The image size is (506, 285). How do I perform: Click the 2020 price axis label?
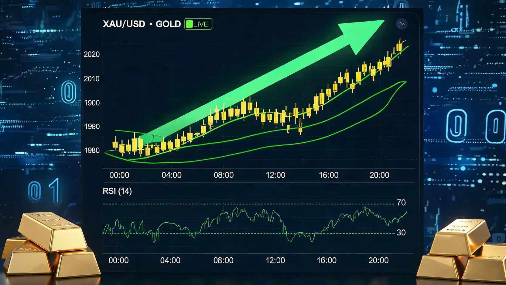(92, 54)
